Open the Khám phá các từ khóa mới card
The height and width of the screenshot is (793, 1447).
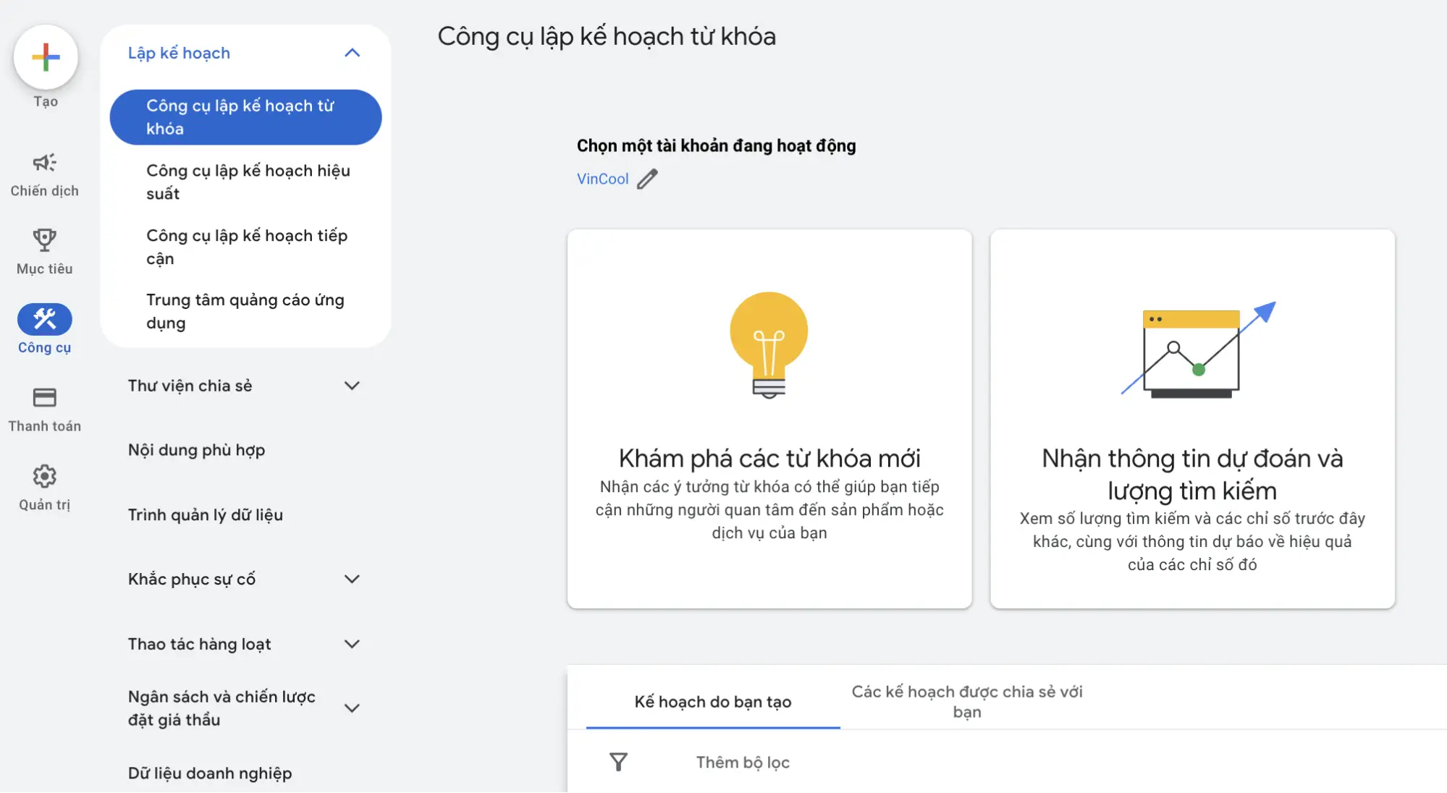click(769, 419)
